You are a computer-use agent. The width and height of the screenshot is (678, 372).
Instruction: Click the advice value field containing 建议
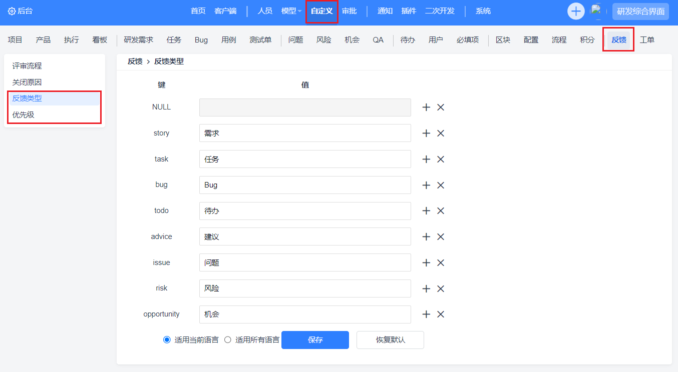click(305, 237)
